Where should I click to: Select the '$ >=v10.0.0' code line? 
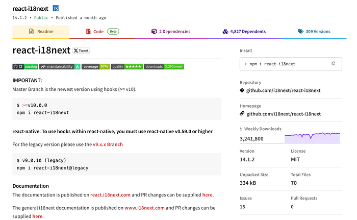coord(32,105)
